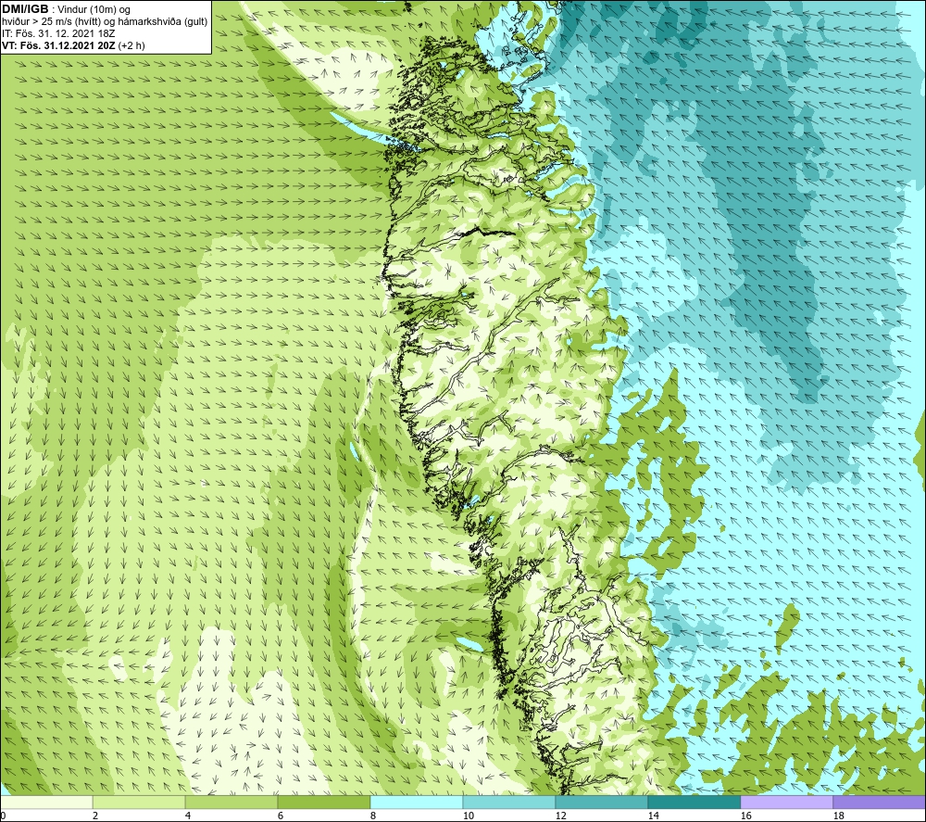Click the scale label '12'
Viewport: 926px width, 822px height.
click(x=560, y=816)
